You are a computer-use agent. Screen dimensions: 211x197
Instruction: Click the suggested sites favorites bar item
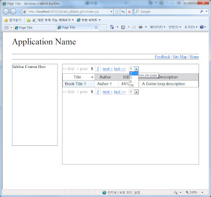point(89,20)
